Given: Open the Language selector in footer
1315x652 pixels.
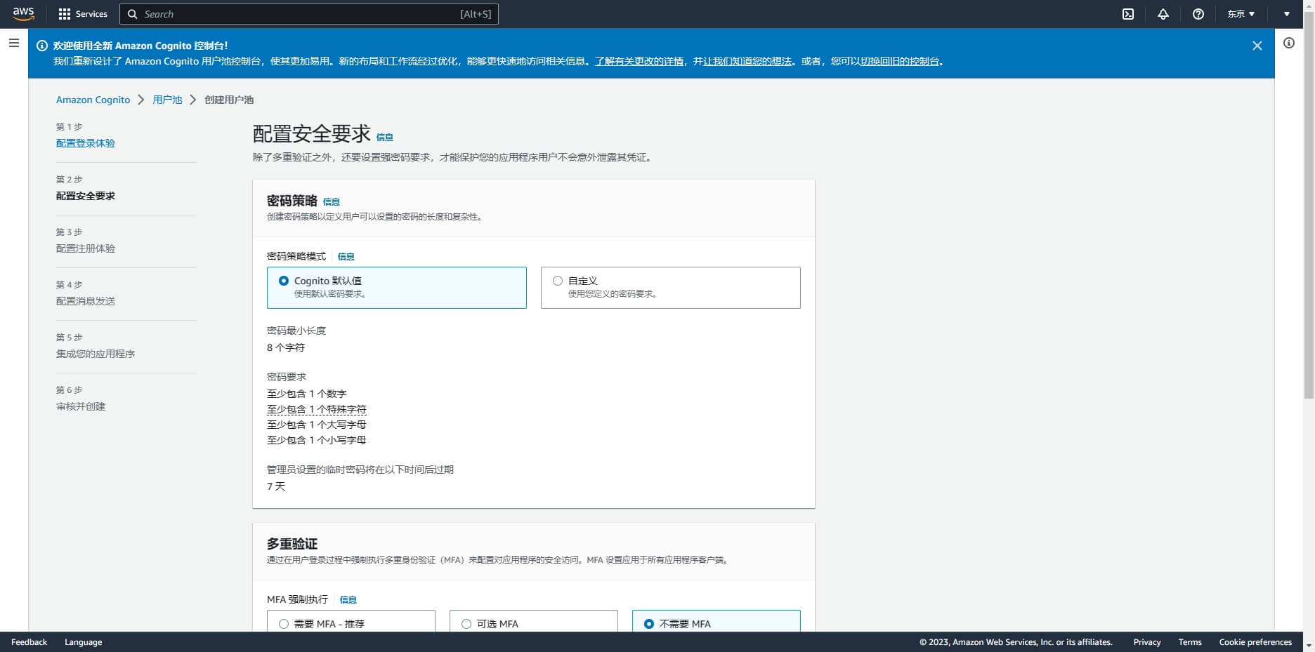Looking at the screenshot, I should click(83, 642).
